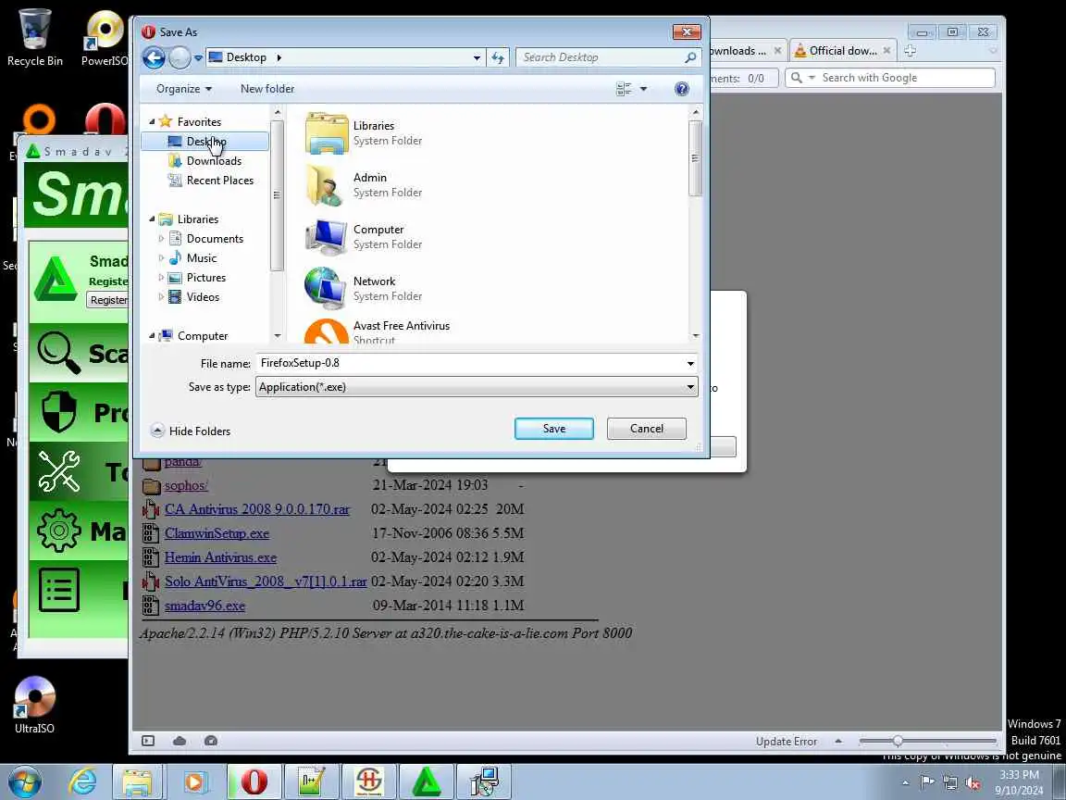Open the address bar previous locations dropdown
1066x800 pixels.
coord(477,57)
